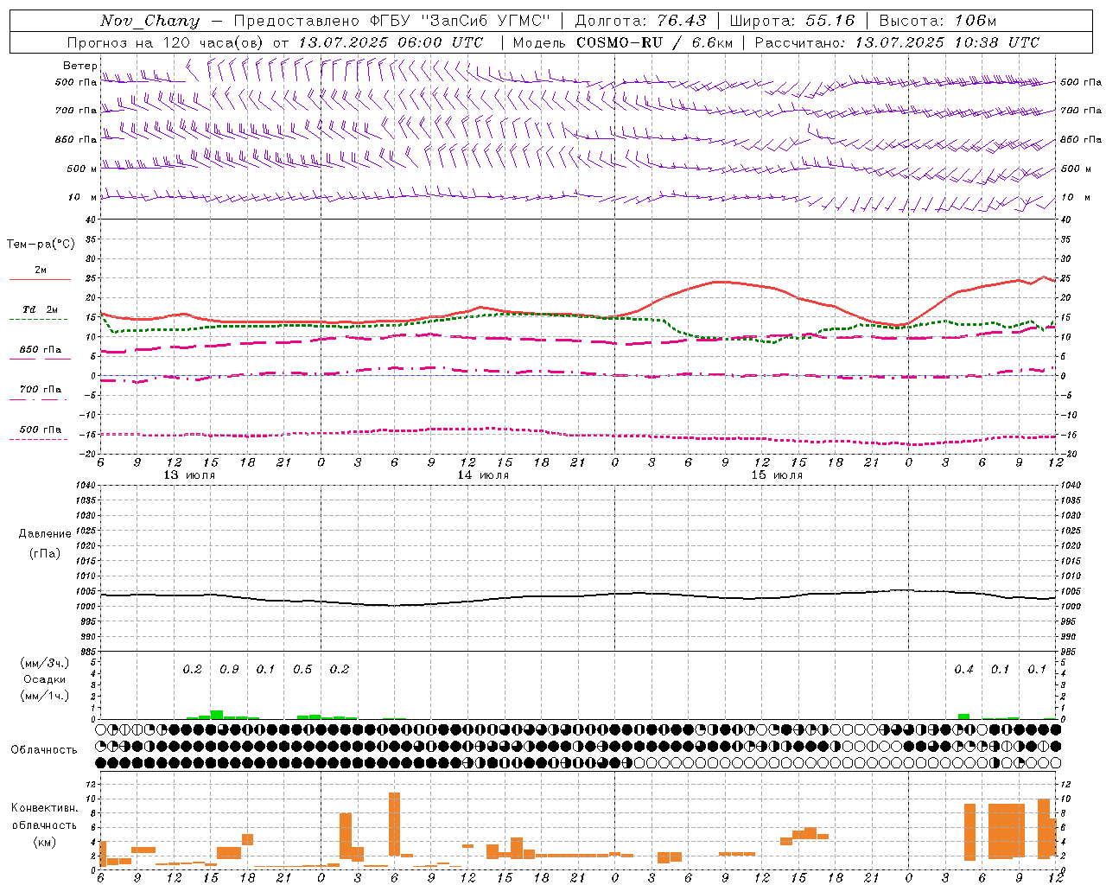Viewport: 1106px width, 885px height.
Task: Click the Широта: 55.16 value
Action: click(x=792, y=21)
